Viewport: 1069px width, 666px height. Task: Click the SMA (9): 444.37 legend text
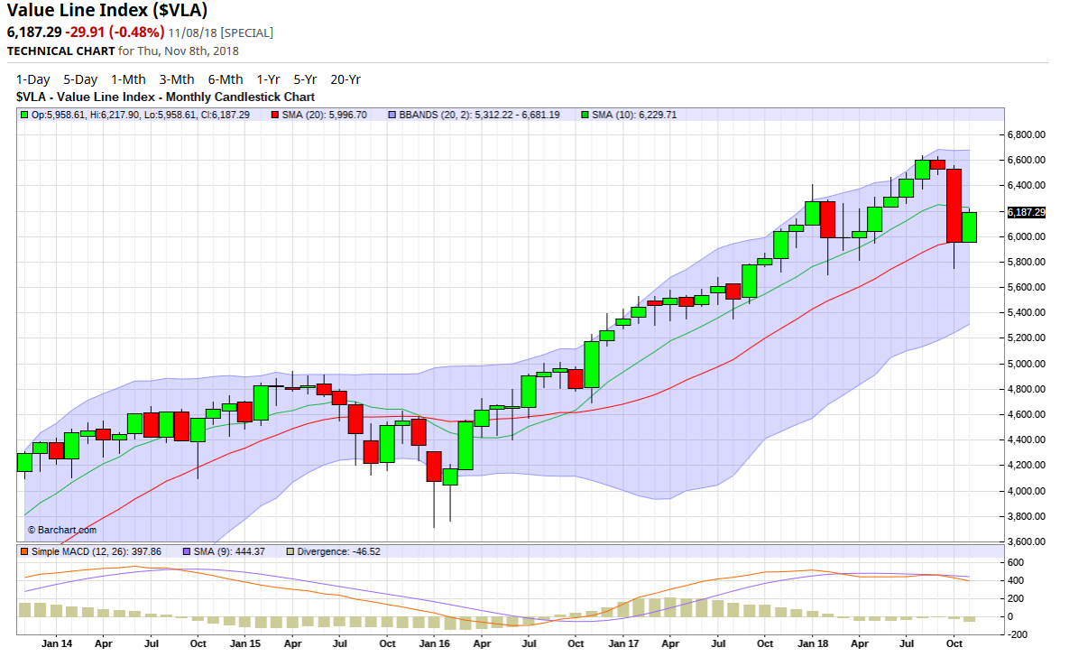coord(229,551)
